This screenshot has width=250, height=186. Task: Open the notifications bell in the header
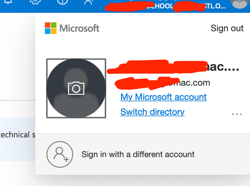8,2
